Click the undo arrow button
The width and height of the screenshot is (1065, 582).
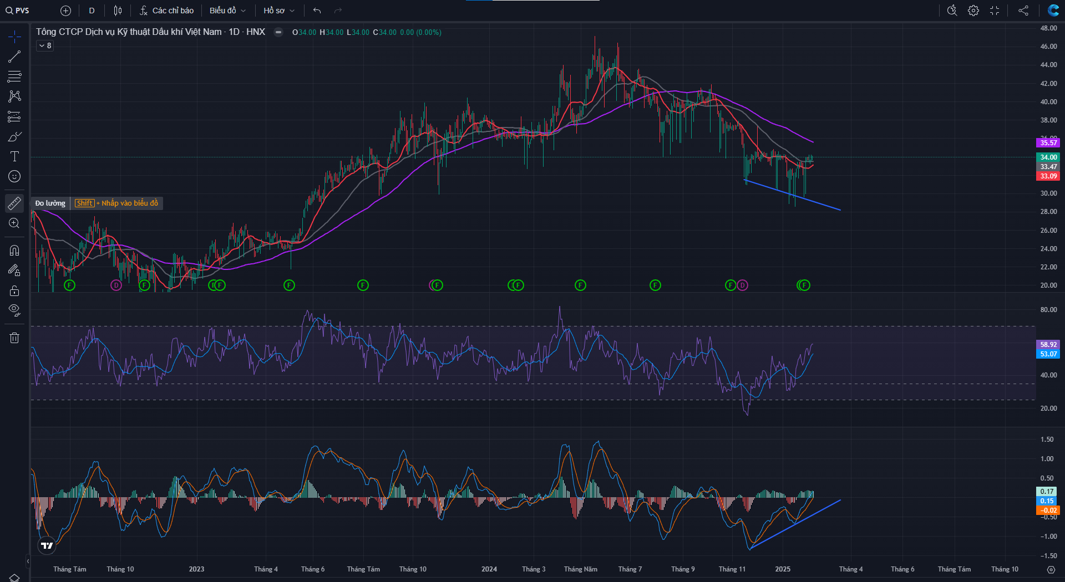[317, 11]
